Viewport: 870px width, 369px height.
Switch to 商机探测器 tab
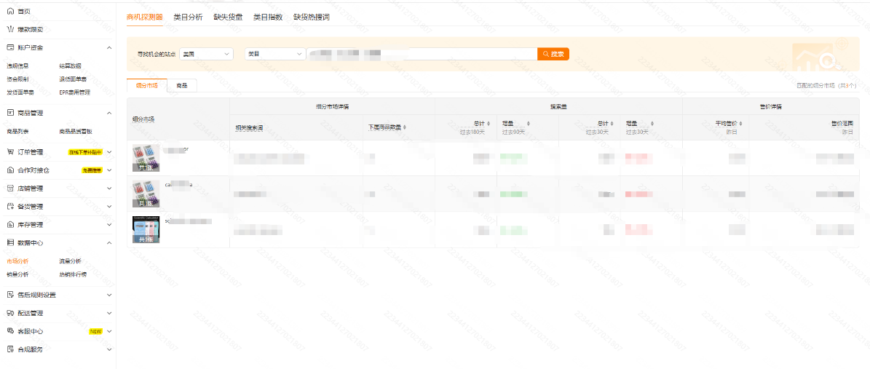(x=145, y=17)
